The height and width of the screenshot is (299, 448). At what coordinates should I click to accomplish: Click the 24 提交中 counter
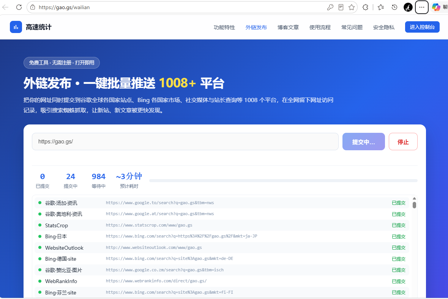coord(71,181)
